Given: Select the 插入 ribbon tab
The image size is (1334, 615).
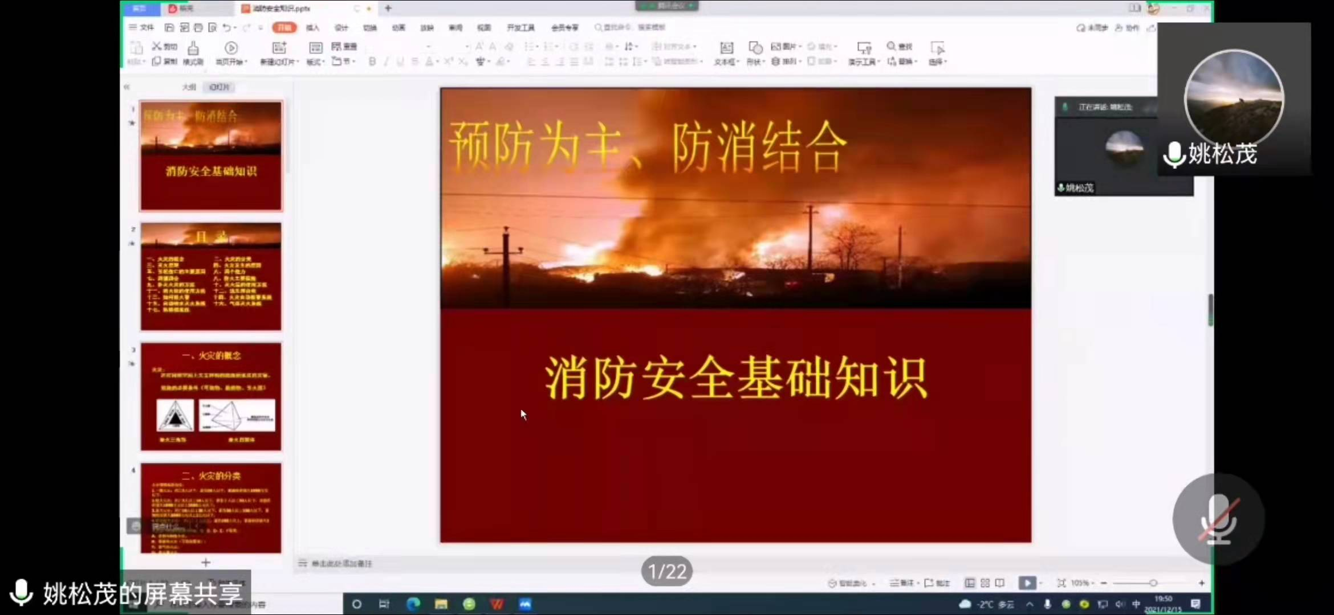Looking at the screenshot, I should 312,27.
